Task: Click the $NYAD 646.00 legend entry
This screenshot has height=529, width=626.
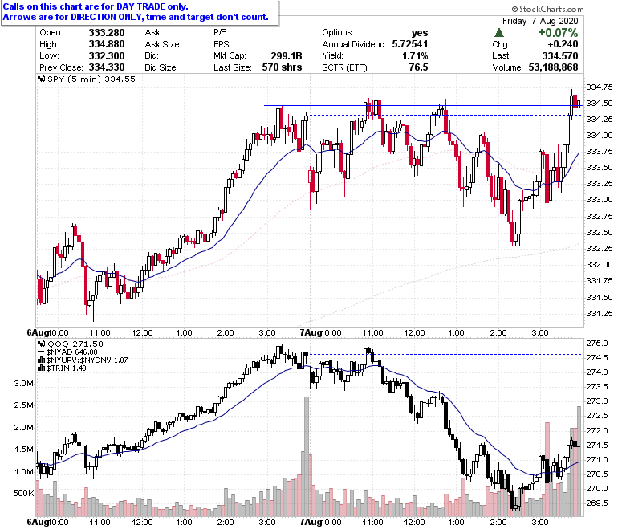Action: pos(72,352)
